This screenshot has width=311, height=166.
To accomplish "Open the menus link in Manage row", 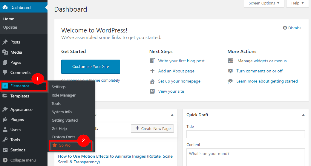I will [x=280, y=61].
